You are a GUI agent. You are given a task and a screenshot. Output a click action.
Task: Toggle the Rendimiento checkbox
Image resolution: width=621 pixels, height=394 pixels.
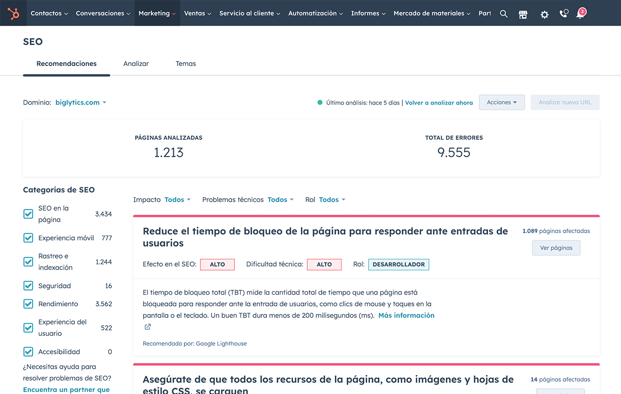coord(28,304)
